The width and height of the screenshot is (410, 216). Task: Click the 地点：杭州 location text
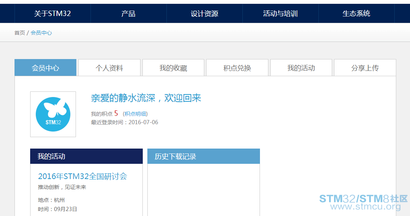click(x=51, y=200)
